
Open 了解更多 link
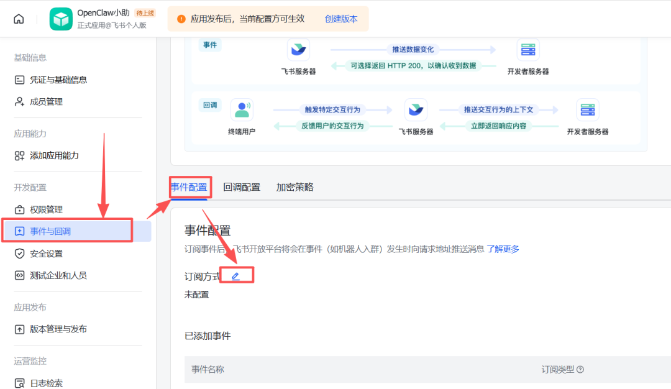(503, 249)
